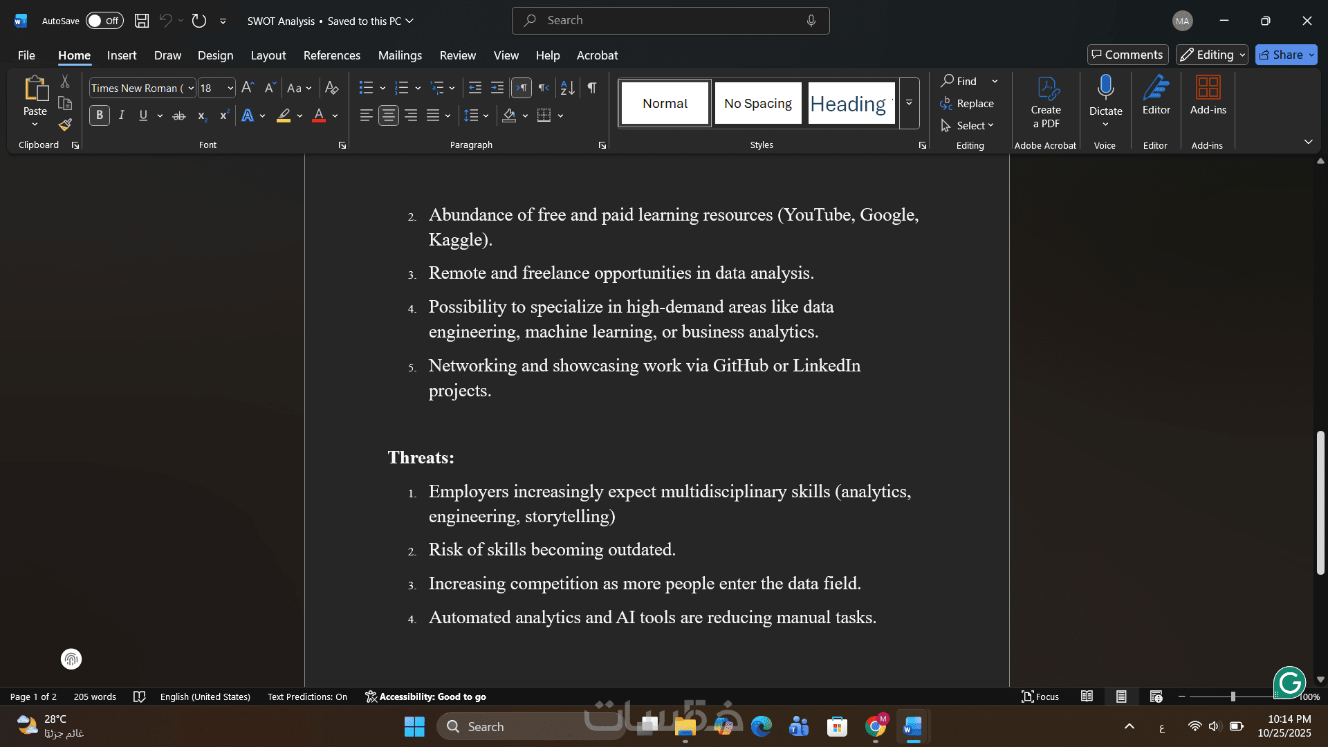Open Grammarly green icon
Screen dimensions: 1328x747
(1289, 683)
